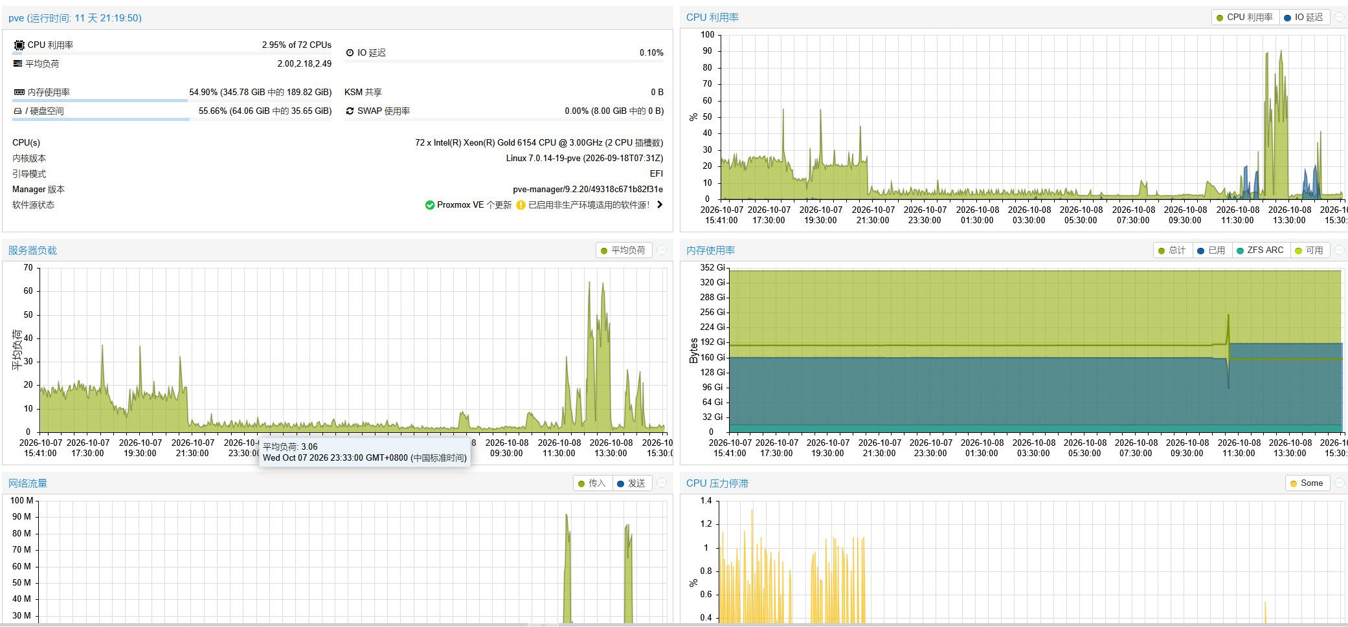Click the kernel version Linux 7.0.14-19-pve text
This screenshot has width=1348, height=627.
point(585,158)
